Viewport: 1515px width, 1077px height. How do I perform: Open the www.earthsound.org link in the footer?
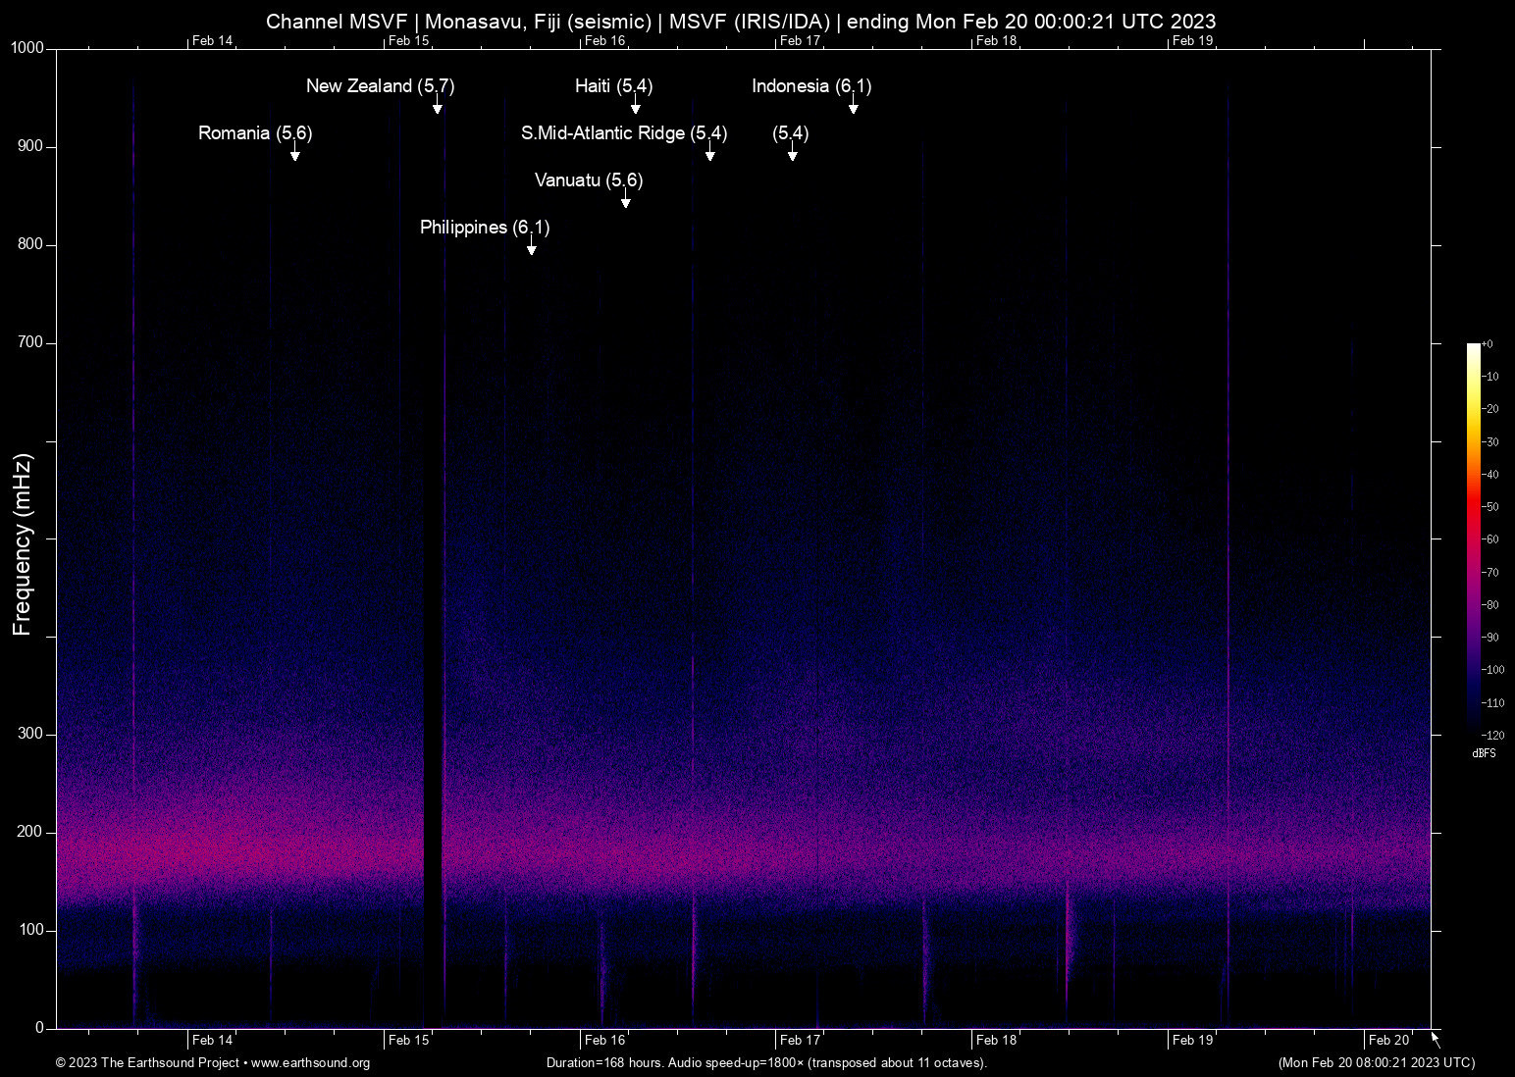310,1063
